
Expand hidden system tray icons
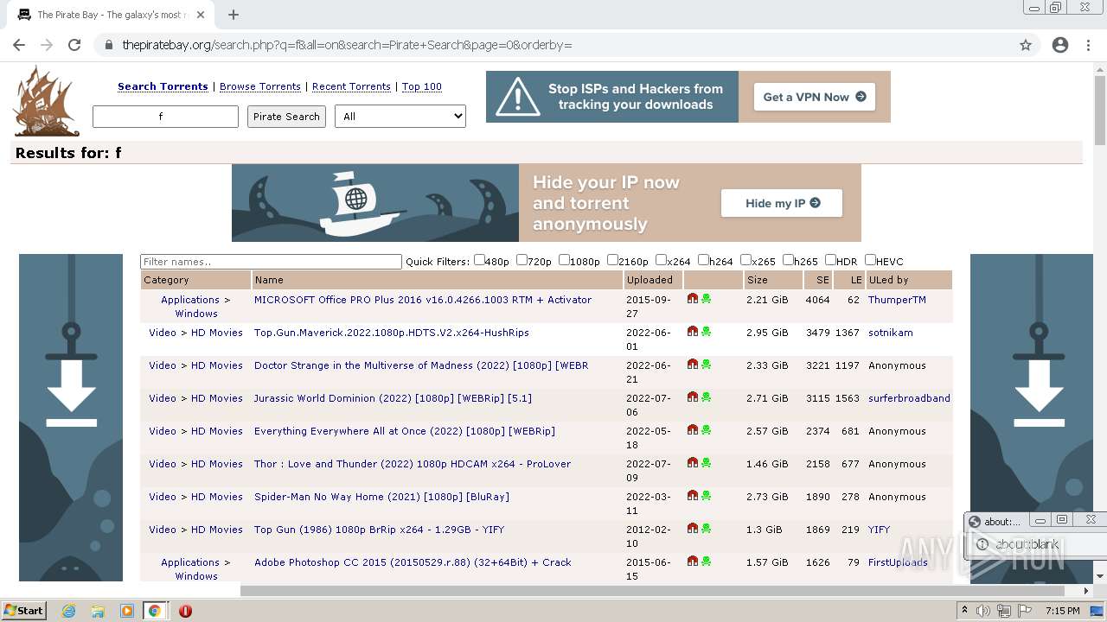(963, 611)
